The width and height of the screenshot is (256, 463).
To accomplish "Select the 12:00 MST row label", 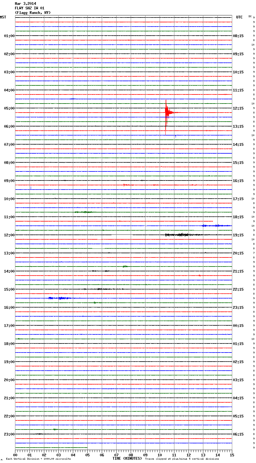I will [9, 235].
